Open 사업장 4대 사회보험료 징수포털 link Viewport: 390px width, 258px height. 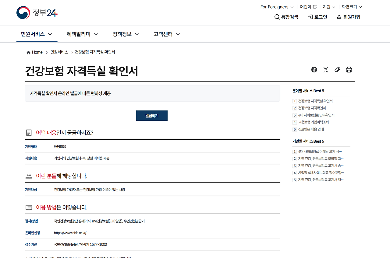321,173
